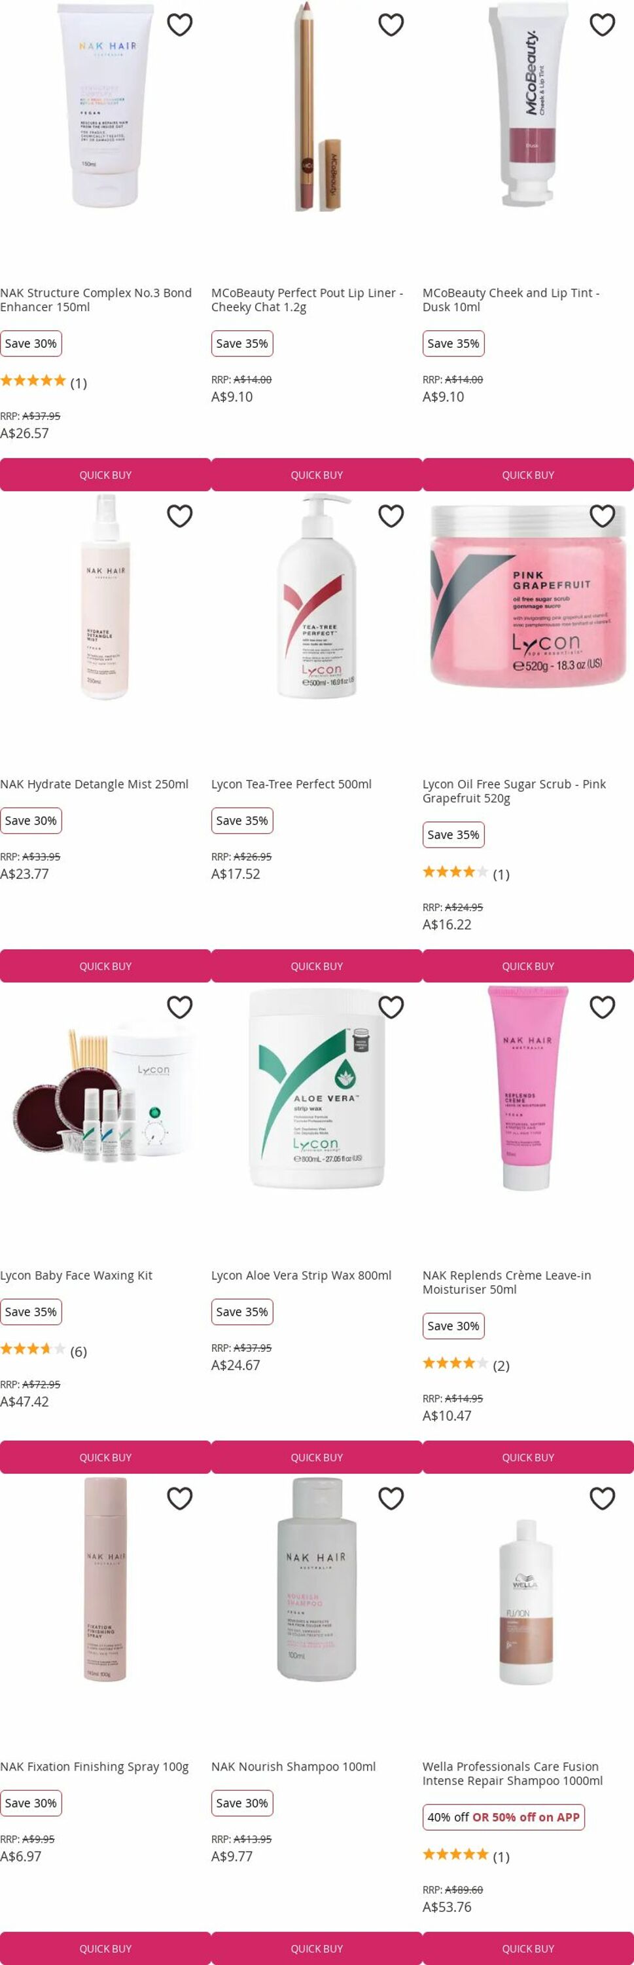Add Lycon Pink Grapefruit Sugar Scrub to favorites
The width and height of the screenshot is (634, 1965).
(602, 516)
